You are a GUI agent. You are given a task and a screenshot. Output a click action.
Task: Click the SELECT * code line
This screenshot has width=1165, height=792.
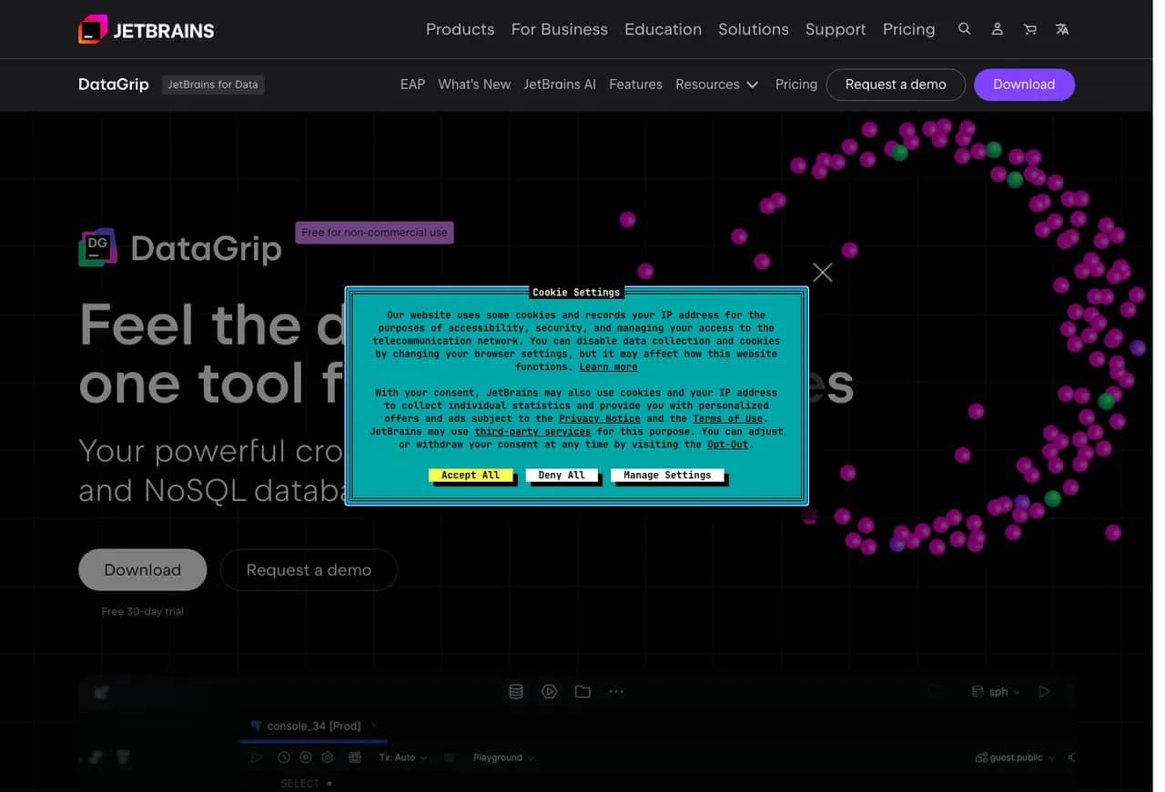[x=307, y=784]
